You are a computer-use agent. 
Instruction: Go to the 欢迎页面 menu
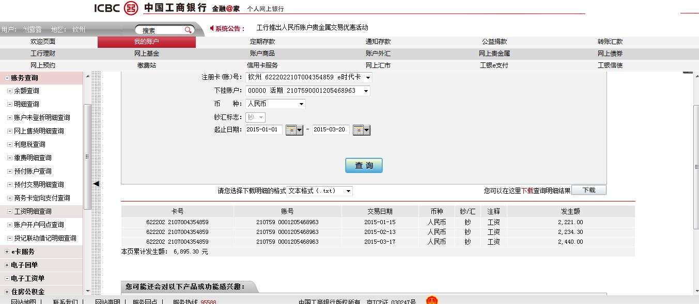[x=43, y=42]
